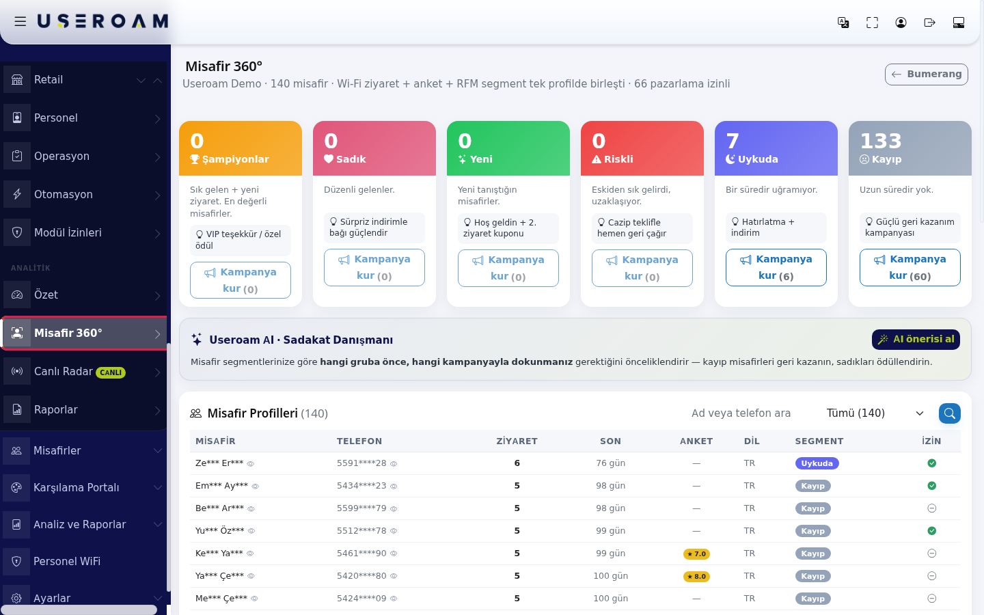Click the sidebar horizontal scrollbar
The width and height of the screenshot is (984, 615).
[79, 610]
